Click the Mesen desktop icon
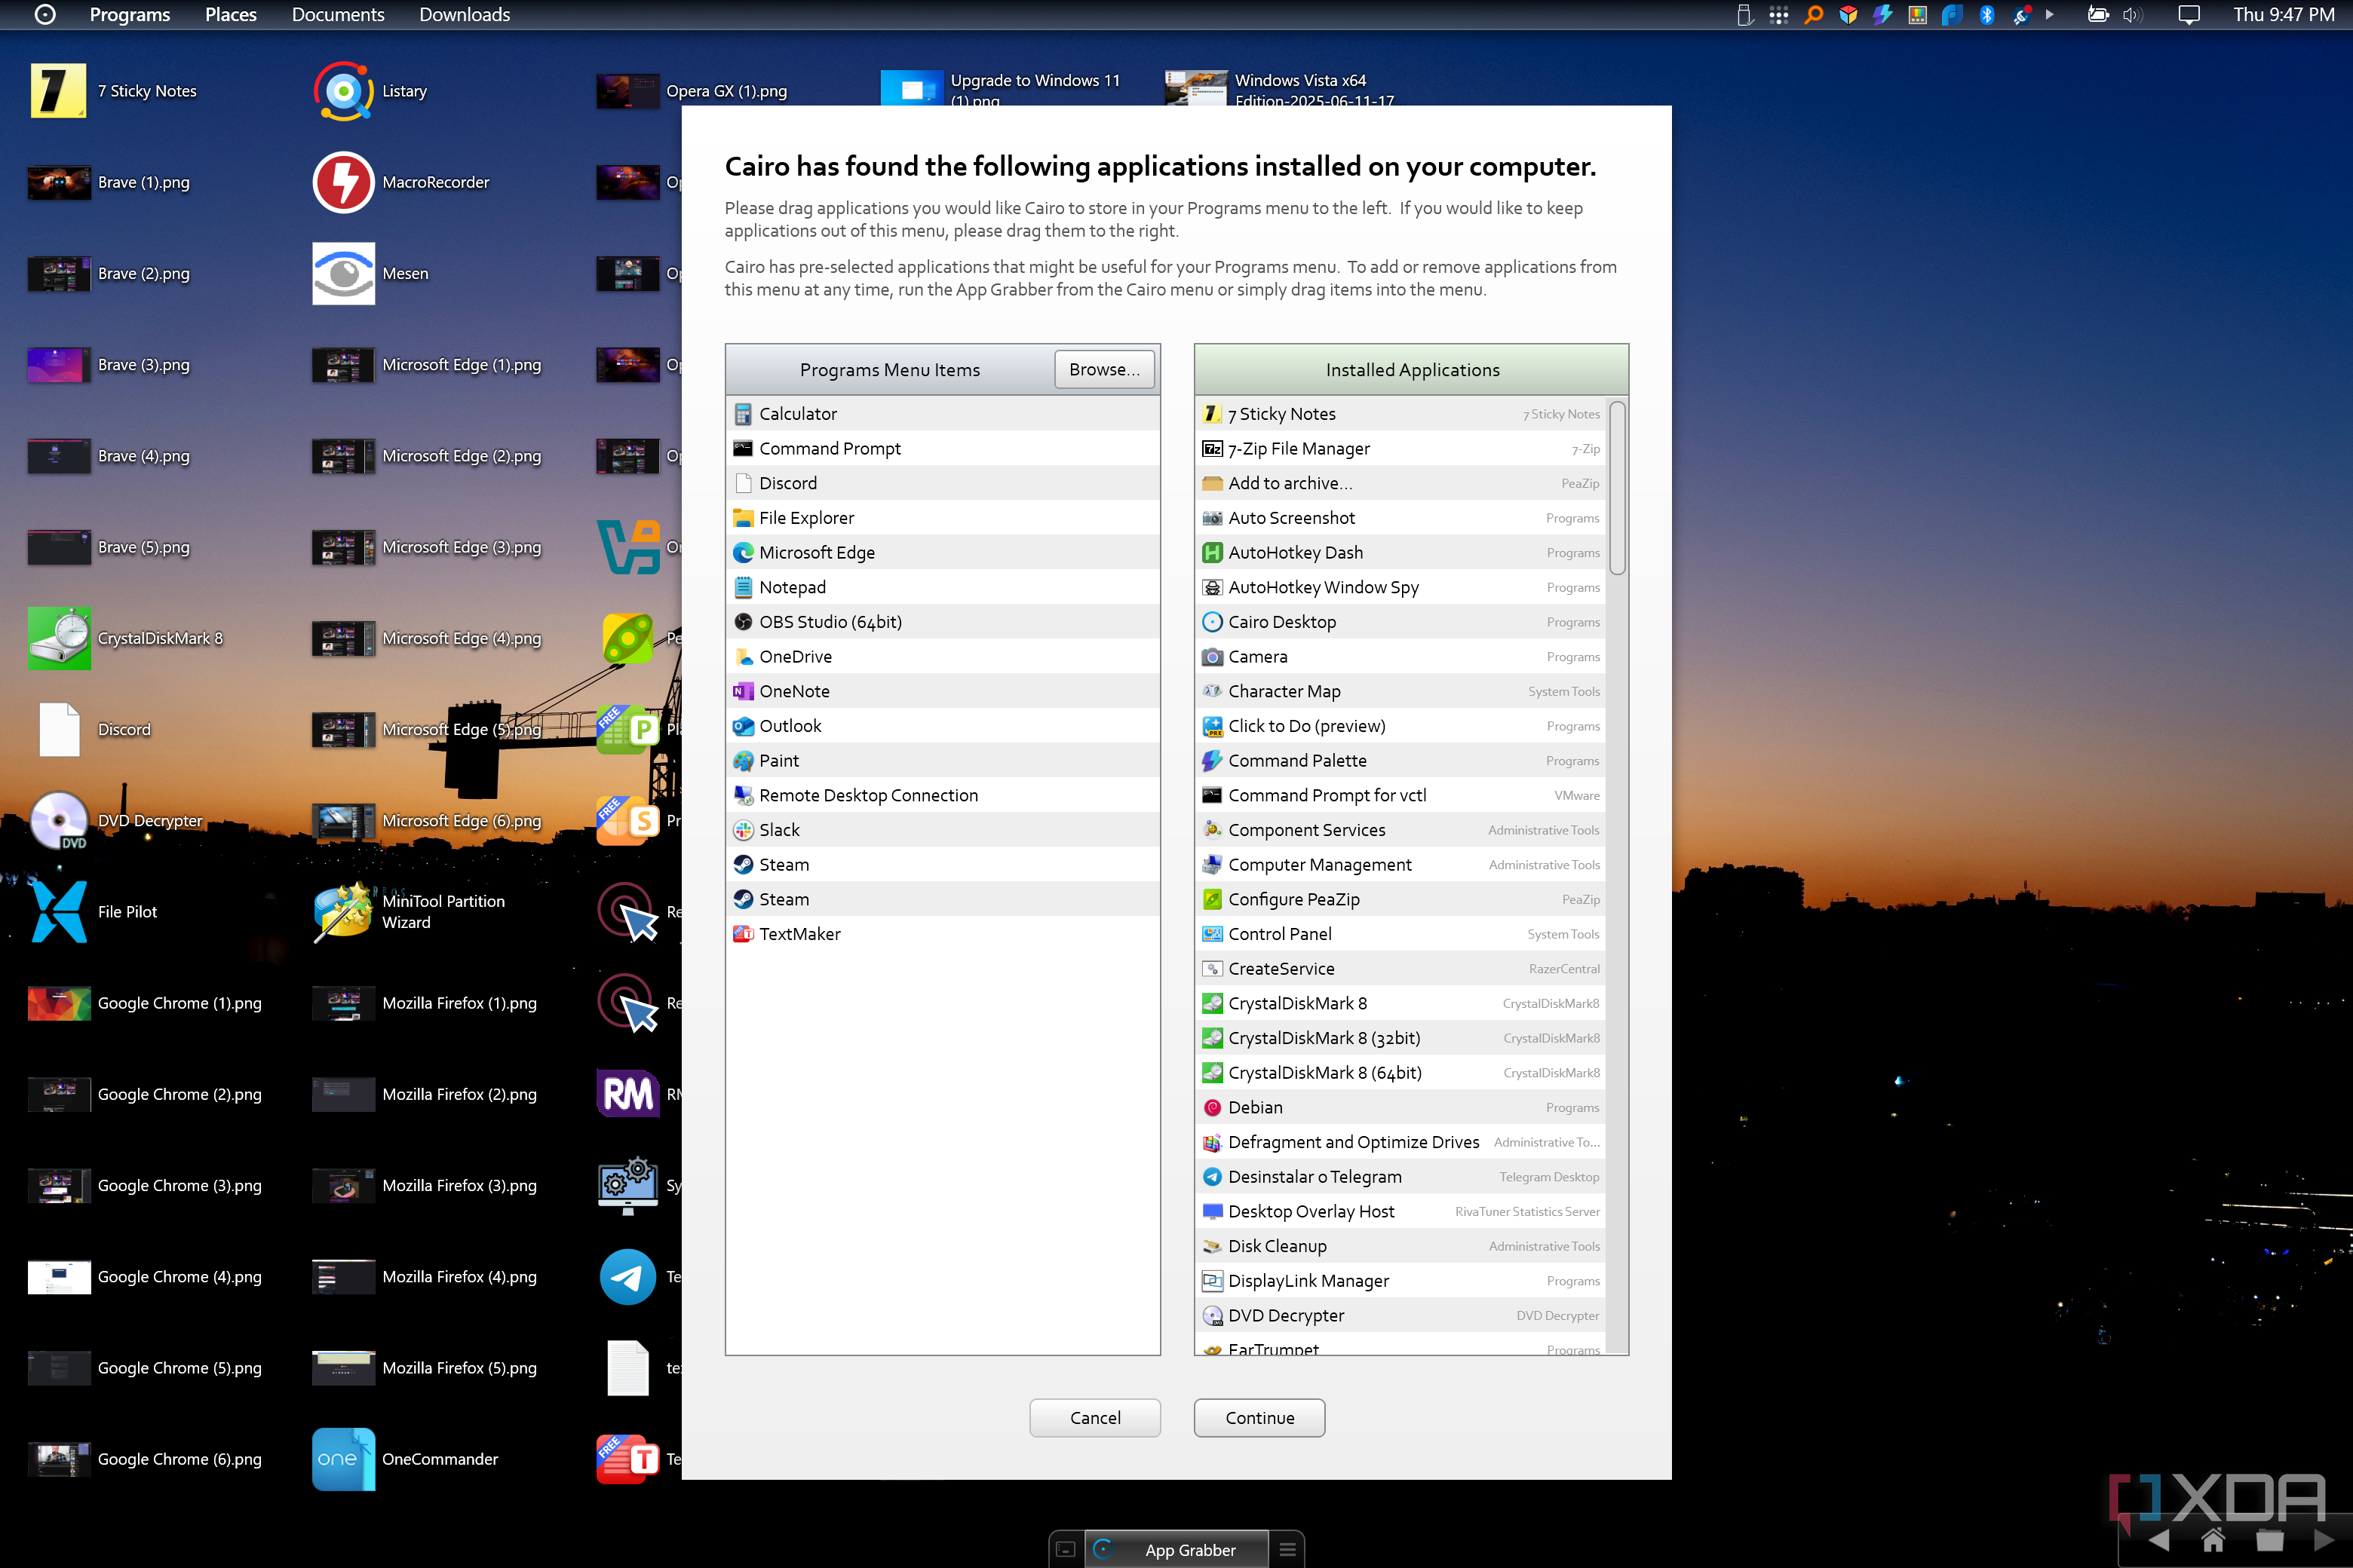The height and width of the screenshot is (1568, 2353). tap(343, 273)
